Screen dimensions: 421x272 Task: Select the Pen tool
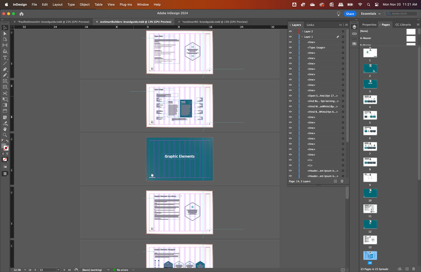pos(5,69)
